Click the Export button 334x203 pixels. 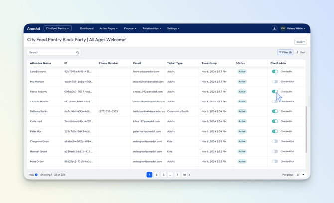pyautogui.click(x=300, y=42)
